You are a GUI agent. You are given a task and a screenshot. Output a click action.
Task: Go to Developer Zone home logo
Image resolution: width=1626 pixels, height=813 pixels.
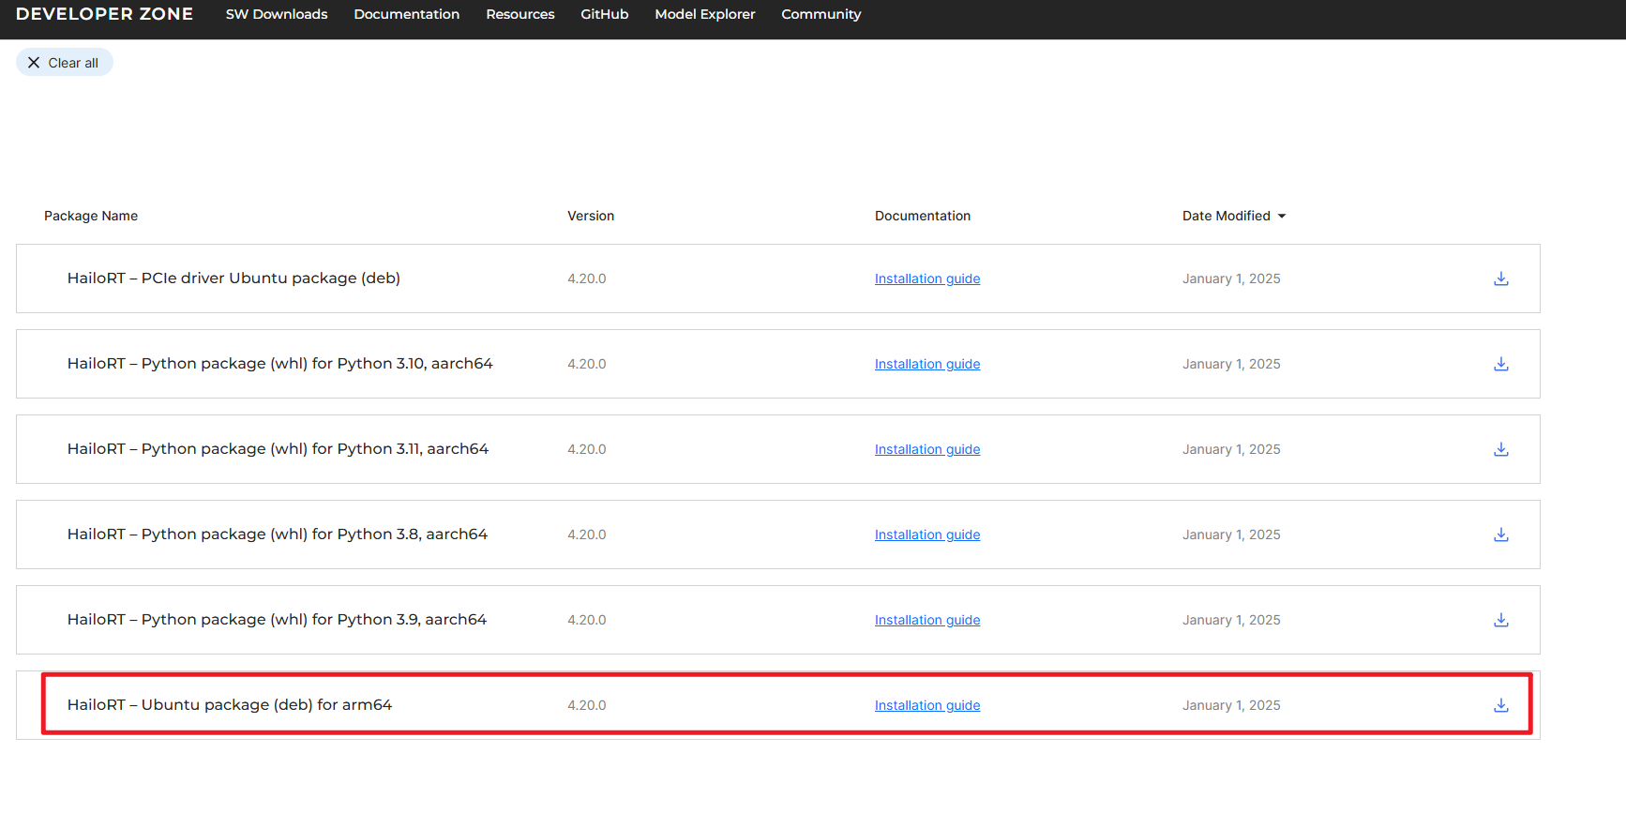tap(105, 14)
